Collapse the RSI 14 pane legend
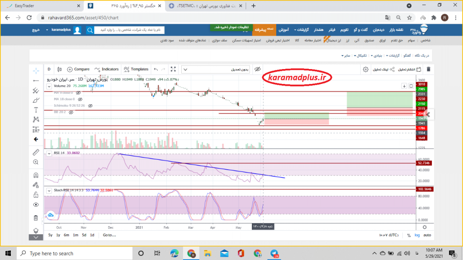The image size is (463, 260). click(49, 153)
